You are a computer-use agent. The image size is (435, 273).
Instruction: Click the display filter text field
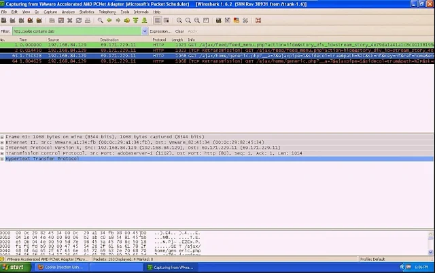tap(77, 31)
